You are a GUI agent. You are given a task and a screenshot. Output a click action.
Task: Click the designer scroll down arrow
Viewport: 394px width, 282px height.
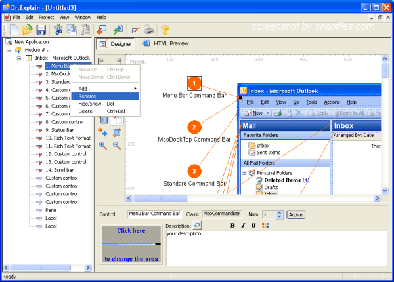pyautogui.click(x=385, y=191)
